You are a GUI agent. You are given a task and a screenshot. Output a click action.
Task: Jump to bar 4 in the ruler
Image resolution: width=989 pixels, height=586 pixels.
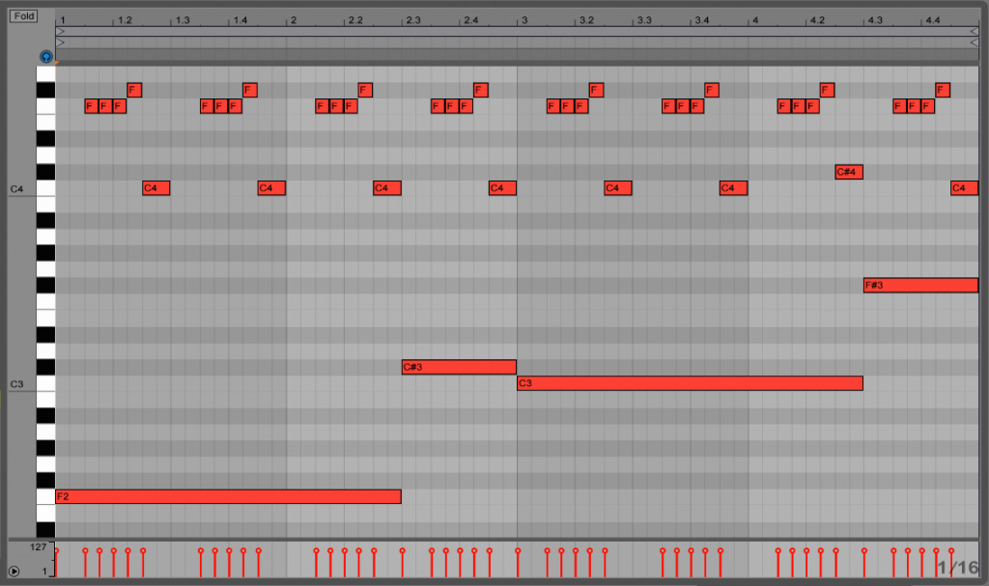[x=755, y=20]
